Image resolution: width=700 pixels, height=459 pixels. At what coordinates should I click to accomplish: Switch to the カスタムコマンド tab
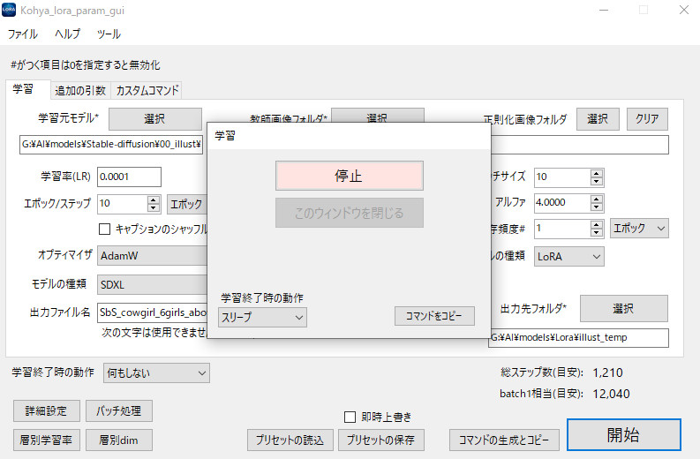pyautogui.click(x=147, y=90)
